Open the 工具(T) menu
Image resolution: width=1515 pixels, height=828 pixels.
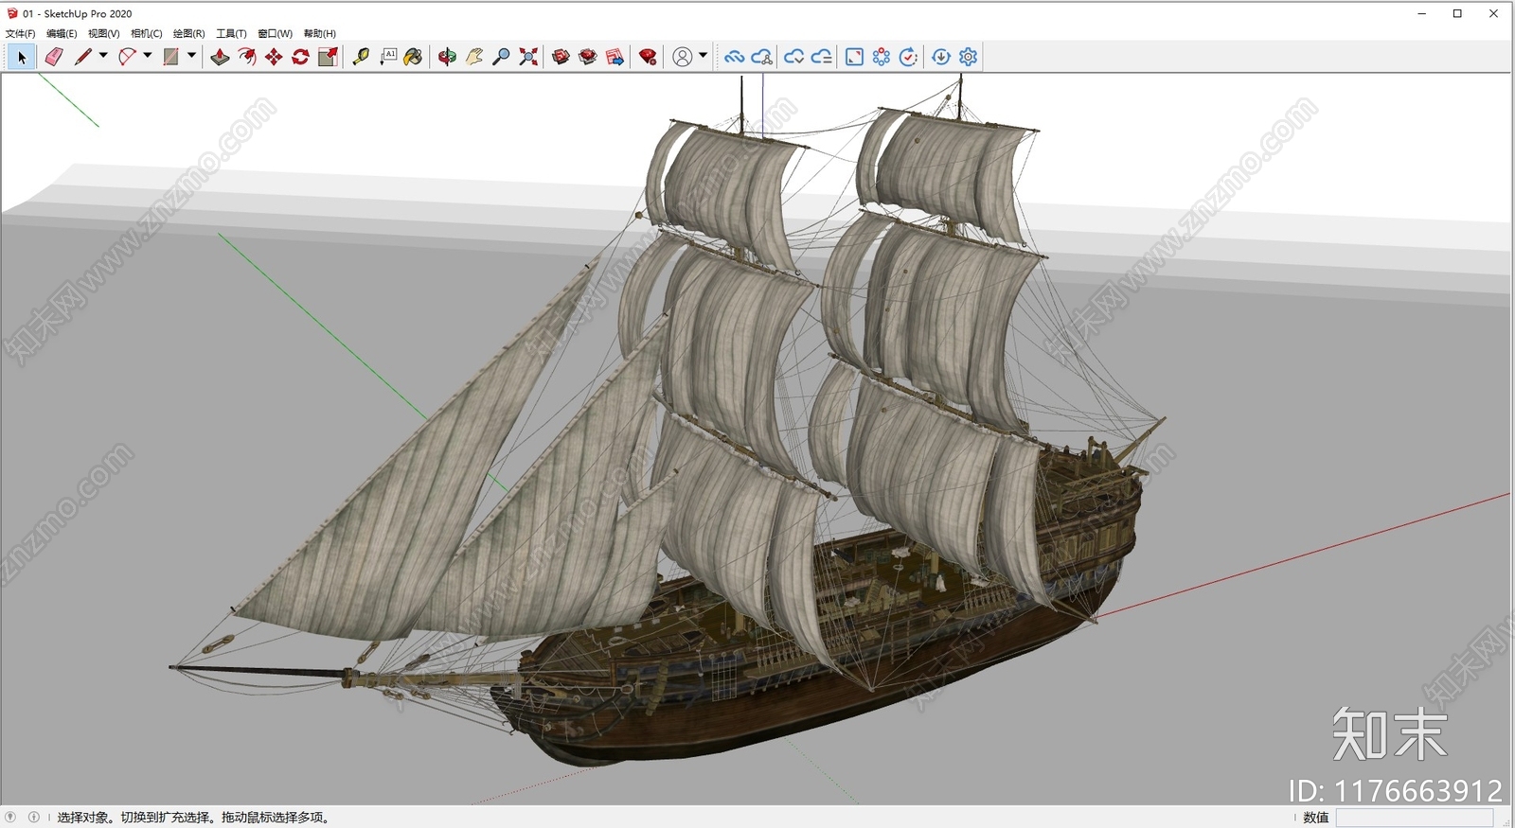click(231, 34)
